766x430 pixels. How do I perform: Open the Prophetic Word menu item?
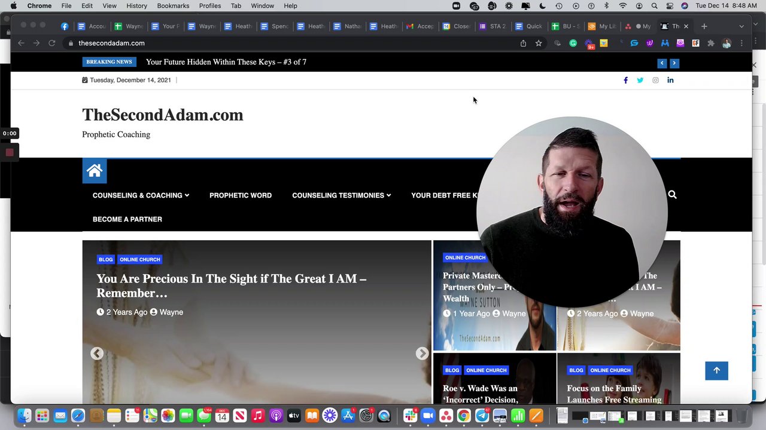[x=241, y=195]
